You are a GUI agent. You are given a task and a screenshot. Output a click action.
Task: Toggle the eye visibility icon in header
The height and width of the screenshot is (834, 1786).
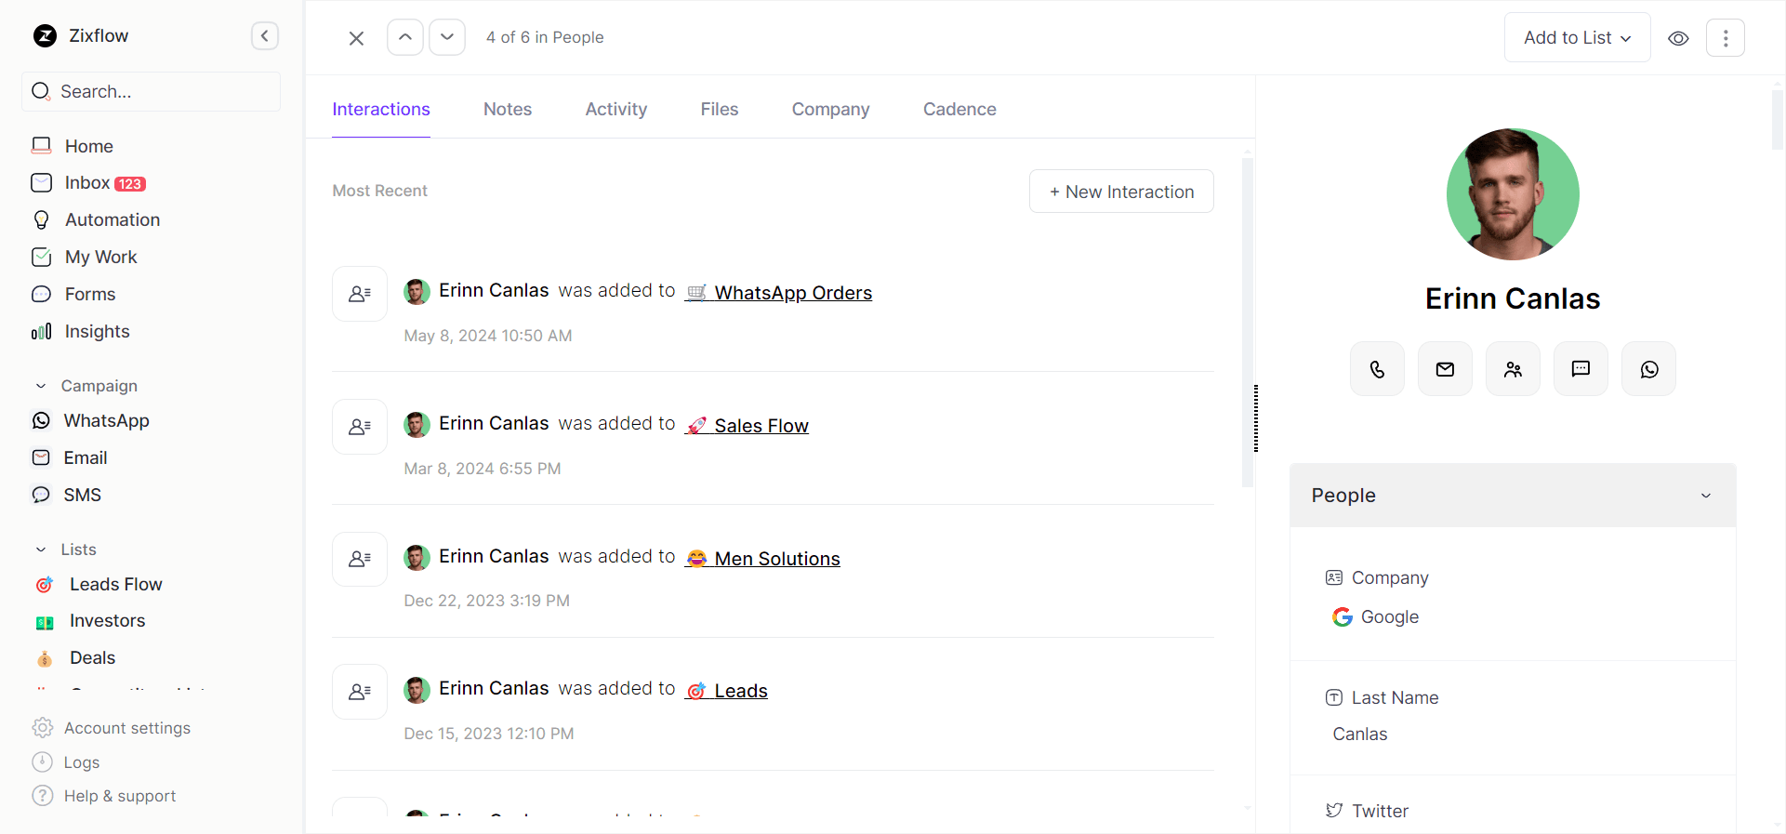pyautogui.click(x=1678, y=38)
